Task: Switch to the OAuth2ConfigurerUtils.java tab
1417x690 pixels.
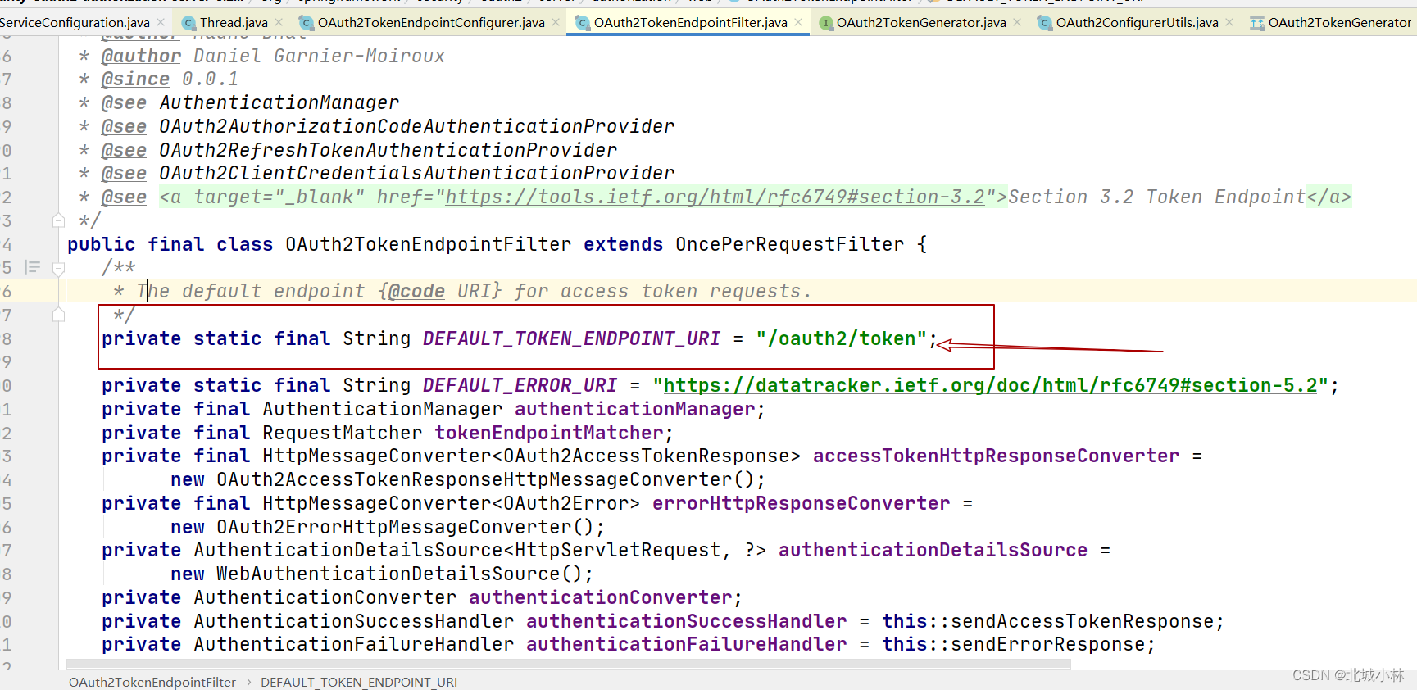Action: click(1136, 23)
